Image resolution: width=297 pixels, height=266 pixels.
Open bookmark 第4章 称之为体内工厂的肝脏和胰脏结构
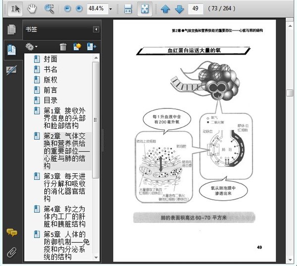tap(64, 216)
